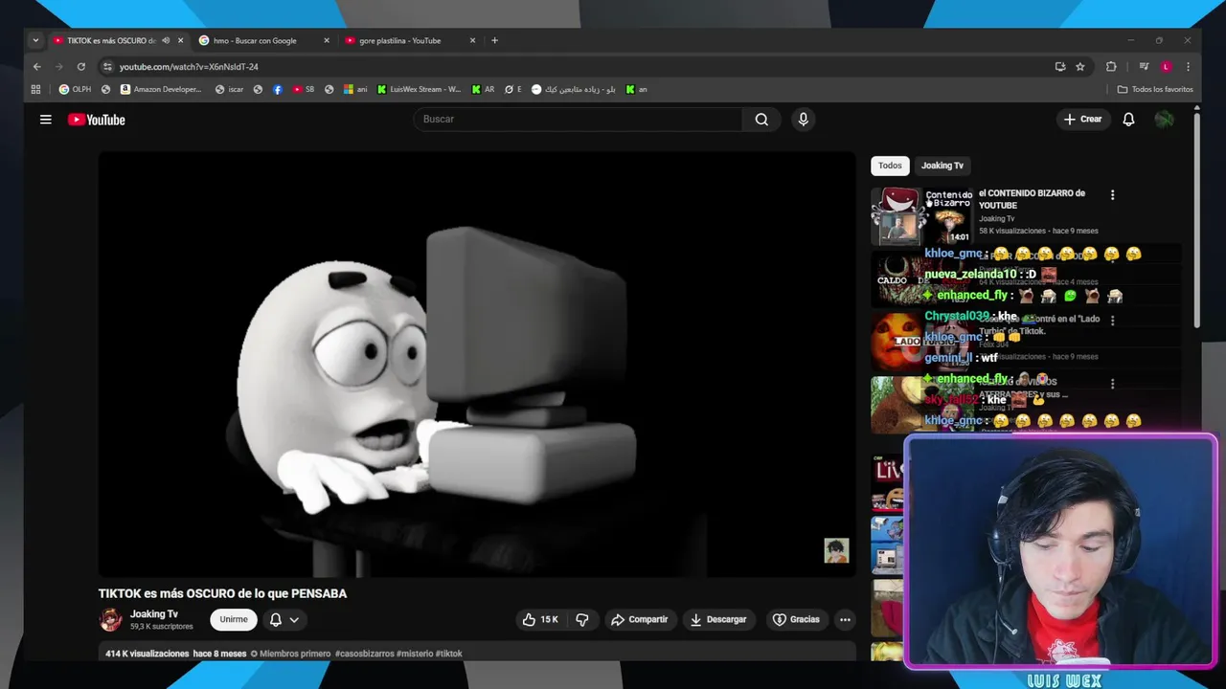Click the search magnifier button
The width and height of the screenshot is (1226, 689).
(761, 120)
